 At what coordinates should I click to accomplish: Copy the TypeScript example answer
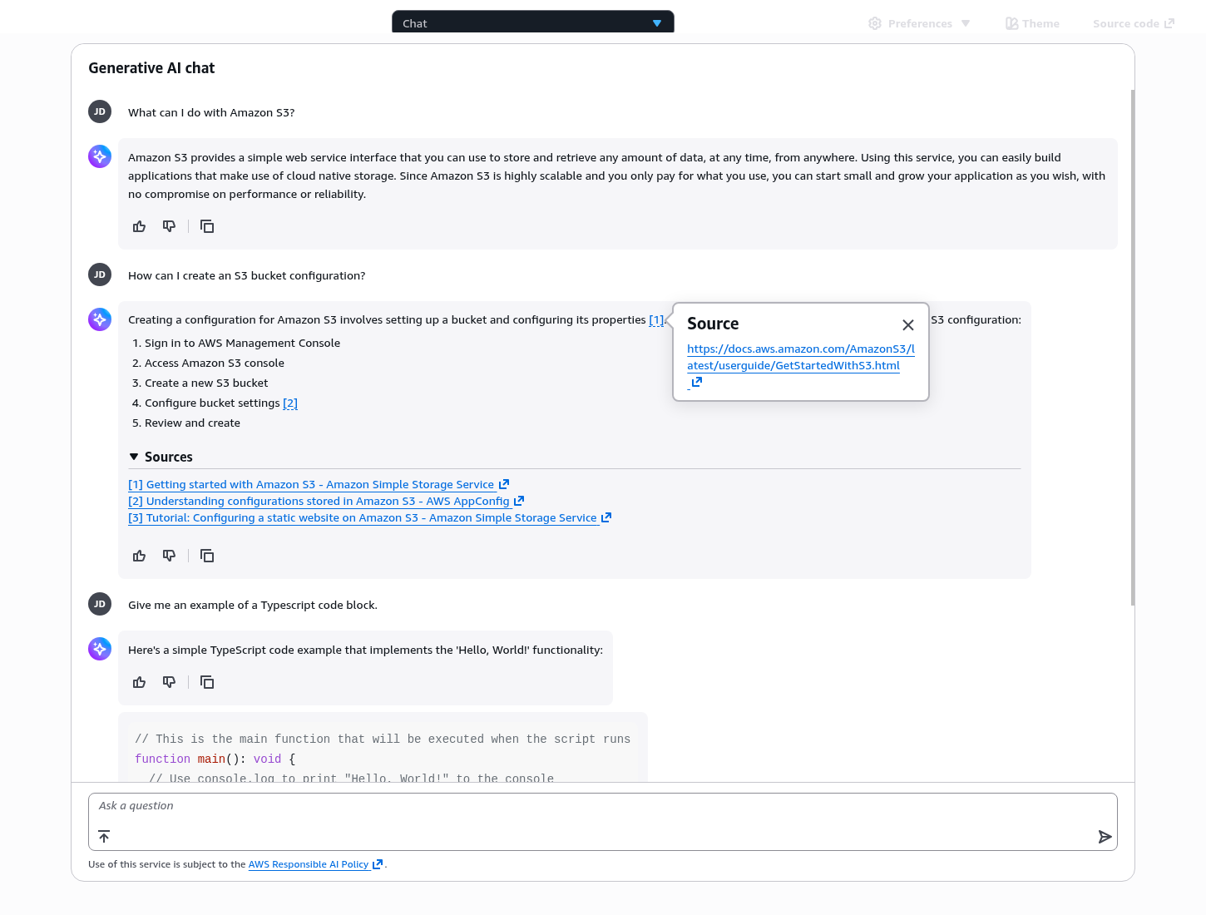pos(207,682)
